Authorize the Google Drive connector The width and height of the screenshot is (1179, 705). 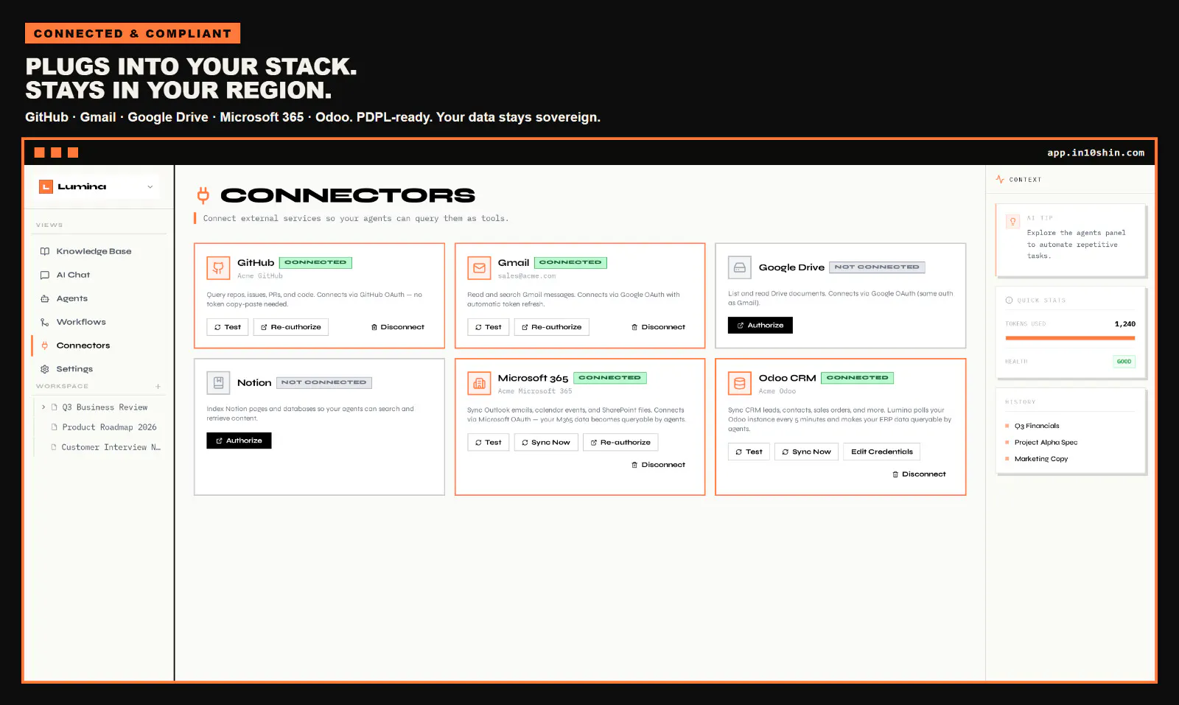[760, 326]
